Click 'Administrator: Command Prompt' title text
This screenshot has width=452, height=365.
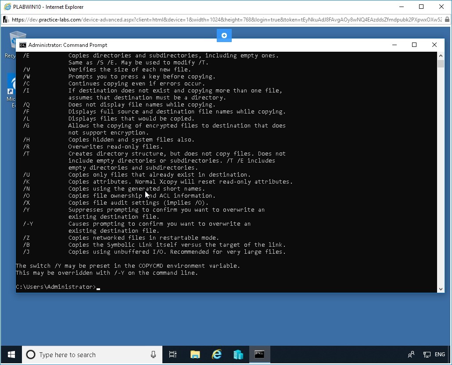(x=68, y=45)
